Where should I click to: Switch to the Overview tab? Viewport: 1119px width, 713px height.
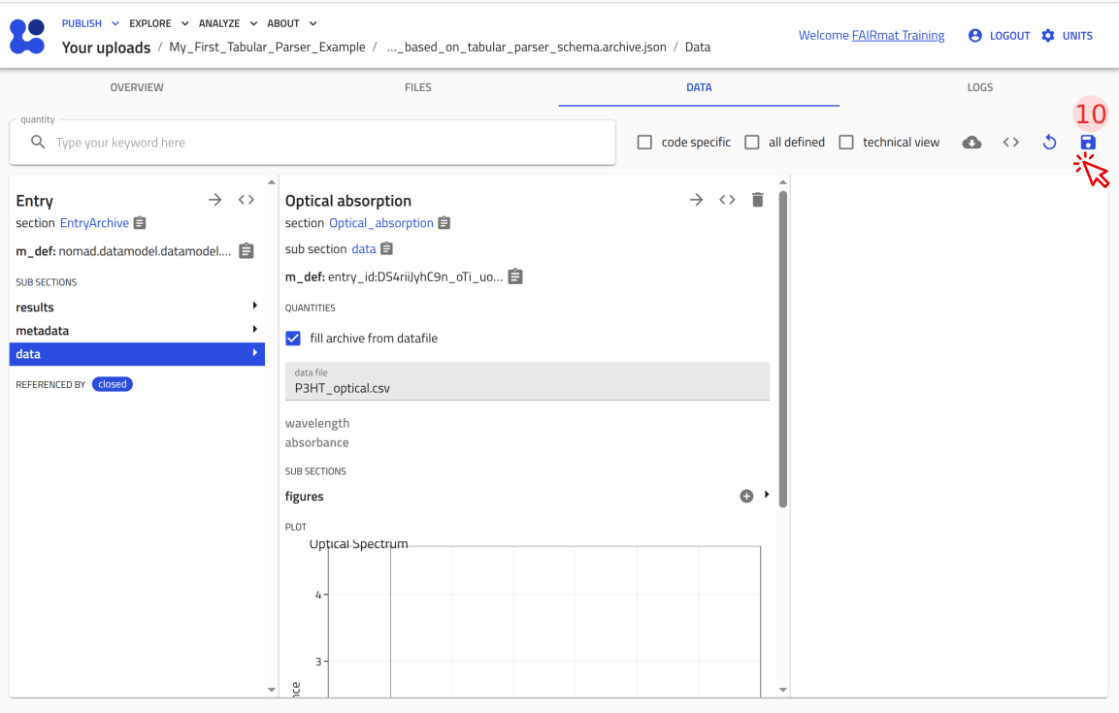(137, 87)
